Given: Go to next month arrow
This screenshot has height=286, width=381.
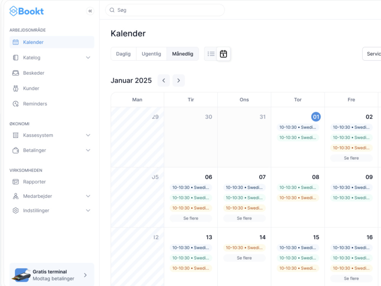Looking at the screenshot, I should click(179, 80).
